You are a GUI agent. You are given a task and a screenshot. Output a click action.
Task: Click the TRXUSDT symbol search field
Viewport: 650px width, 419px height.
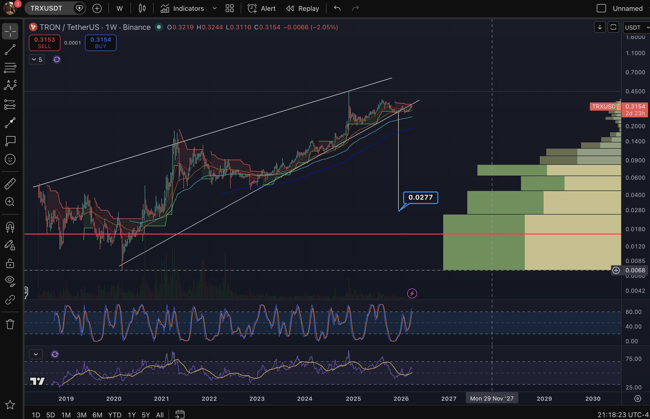pos(46,9)
